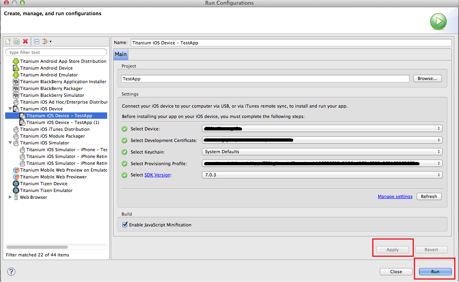Click the Titanium Blackberry Simulator icon
459x282 pixels.
(16, 95)
